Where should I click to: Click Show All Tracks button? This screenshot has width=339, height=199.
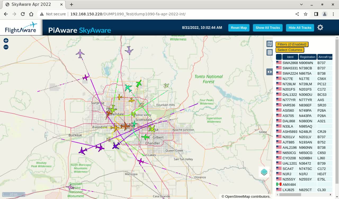[x=268, y=28]
